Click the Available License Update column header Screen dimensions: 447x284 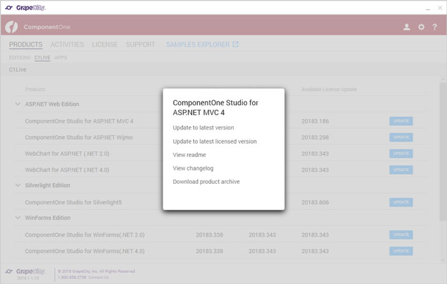(x=329, y=89)
